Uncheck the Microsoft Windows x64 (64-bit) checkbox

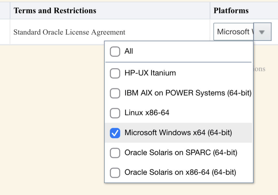pos(115,133)
